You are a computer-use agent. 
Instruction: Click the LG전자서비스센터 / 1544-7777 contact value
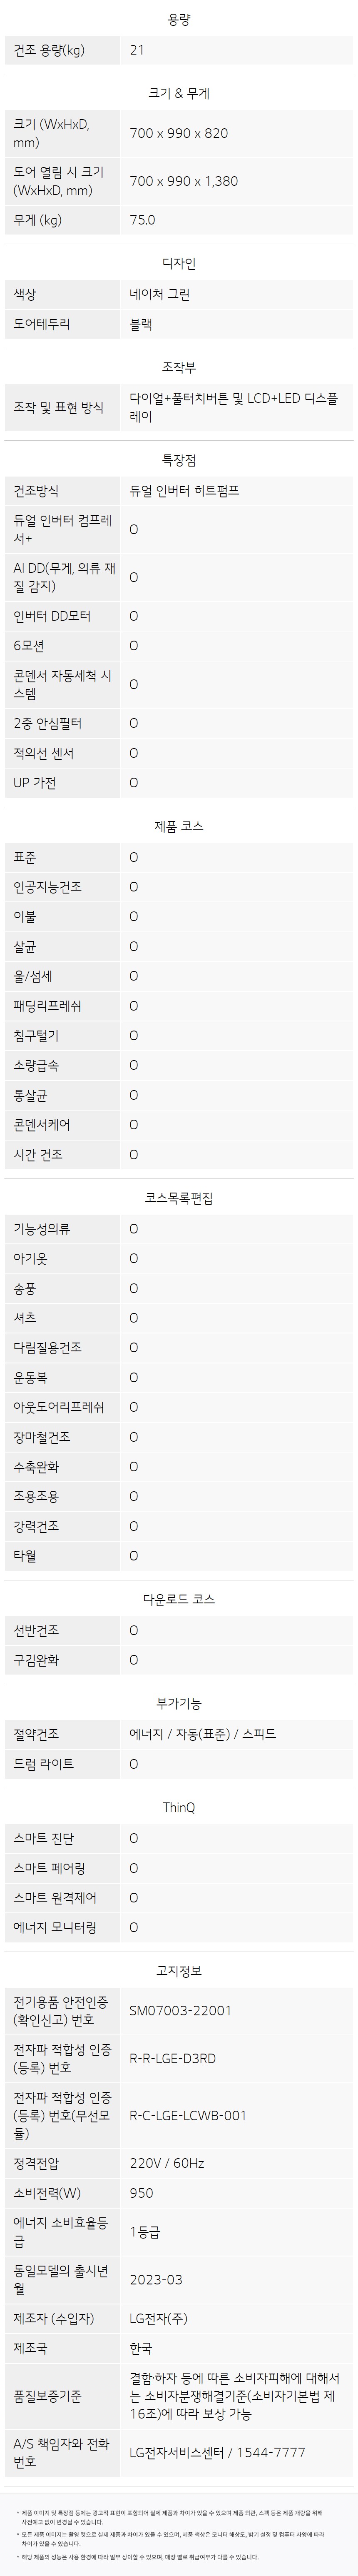coord(217,2452)
